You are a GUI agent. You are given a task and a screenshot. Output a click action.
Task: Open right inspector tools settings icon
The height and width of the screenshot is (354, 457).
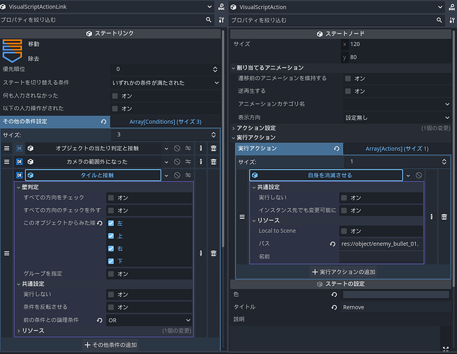click(x=452, y=20)
